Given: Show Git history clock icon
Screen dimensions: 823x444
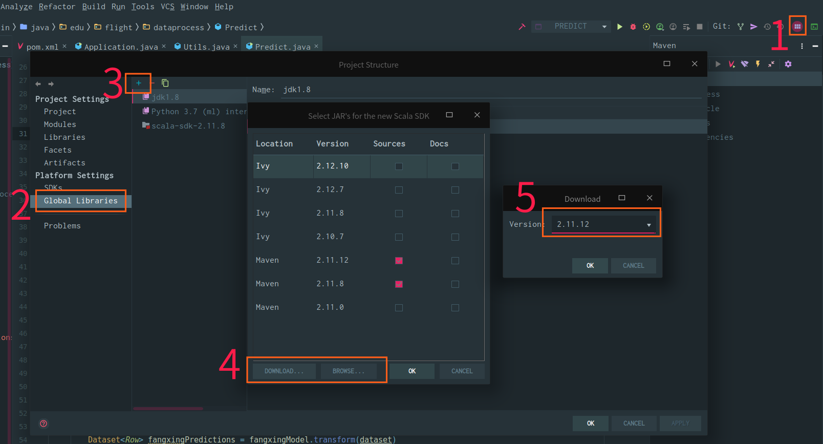Looking at the screenshot, I should click(767, 27).
